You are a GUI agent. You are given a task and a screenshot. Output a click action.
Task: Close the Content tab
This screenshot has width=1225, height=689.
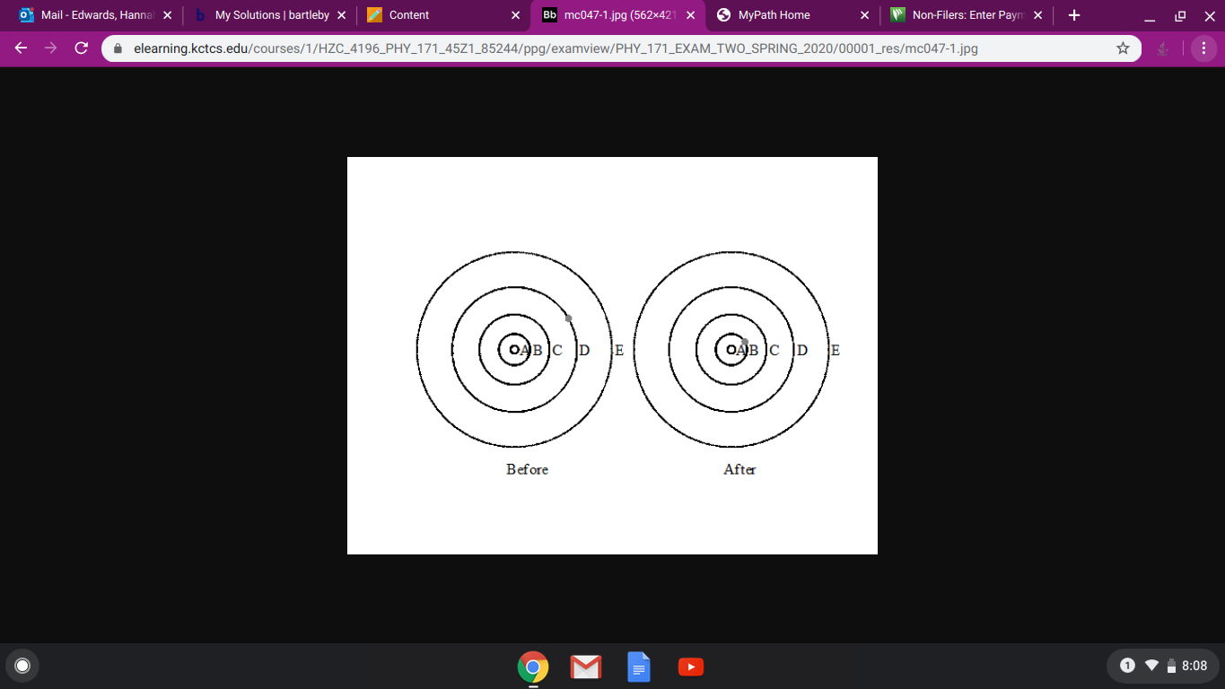point(516,15)
